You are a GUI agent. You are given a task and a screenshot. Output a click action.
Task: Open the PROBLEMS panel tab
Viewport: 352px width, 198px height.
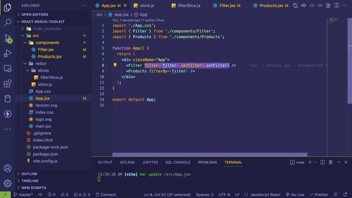pyautogui.click(x=207, y=162)
